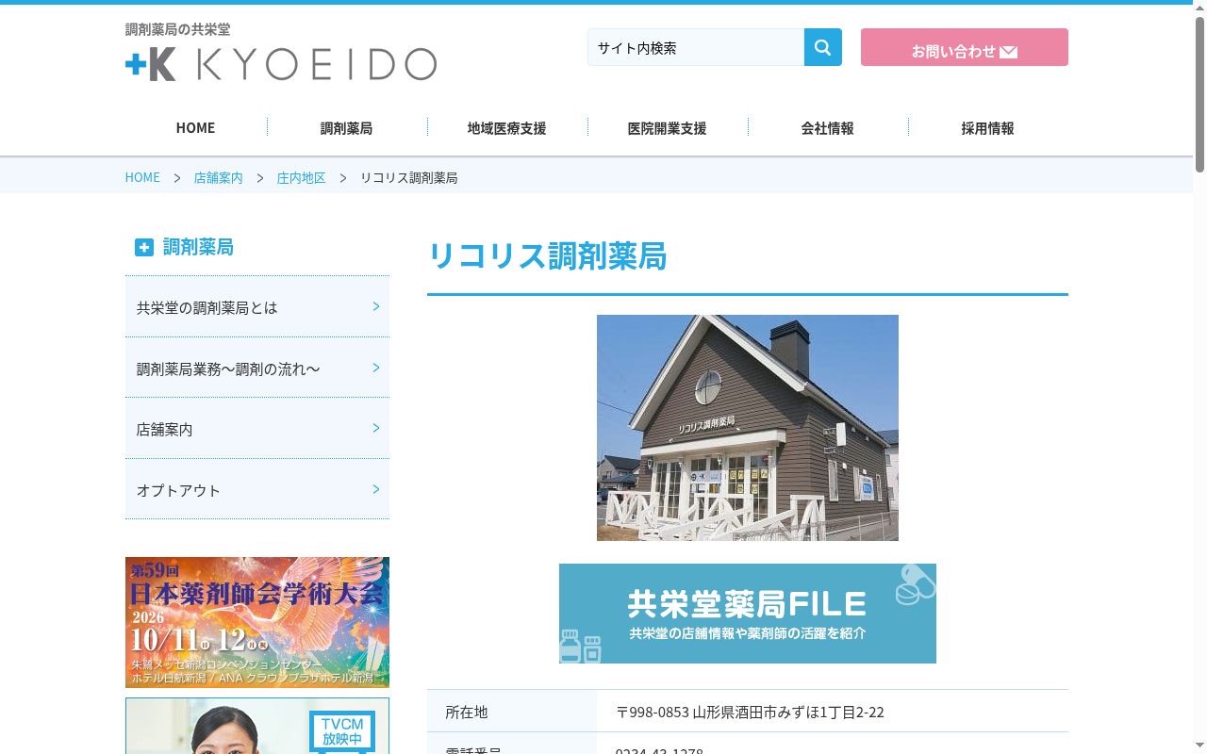Open 共栄堂の調剤薬局とは sidebar link
Screen dimensions: 1207x754
tap(257, 307)
